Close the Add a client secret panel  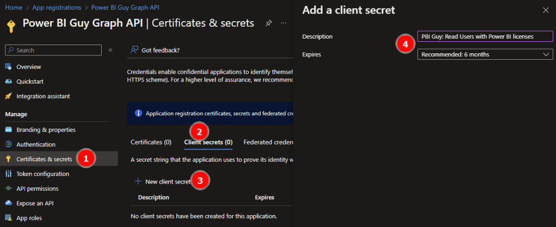(546, 10)
